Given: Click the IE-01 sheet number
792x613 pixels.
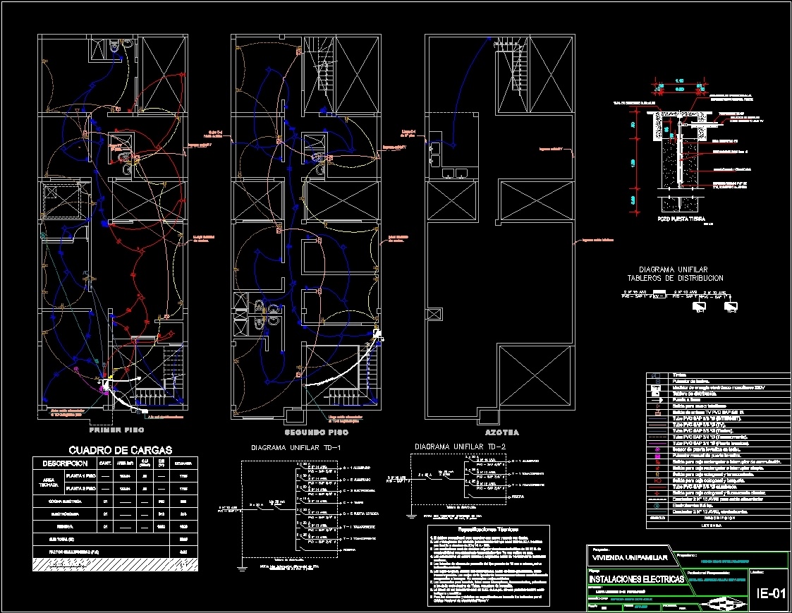Looking at the screenshot, I should click(x=772, y=594).
